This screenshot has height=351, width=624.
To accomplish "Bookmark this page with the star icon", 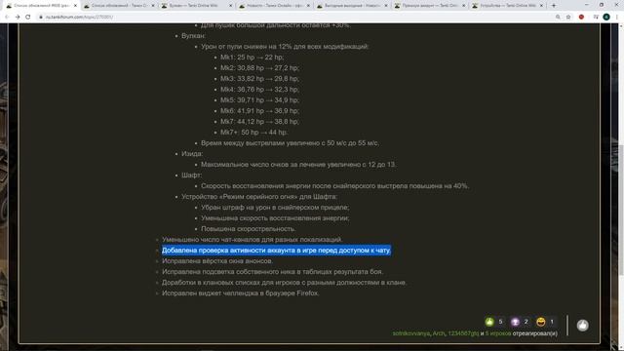I will (568, 18).
